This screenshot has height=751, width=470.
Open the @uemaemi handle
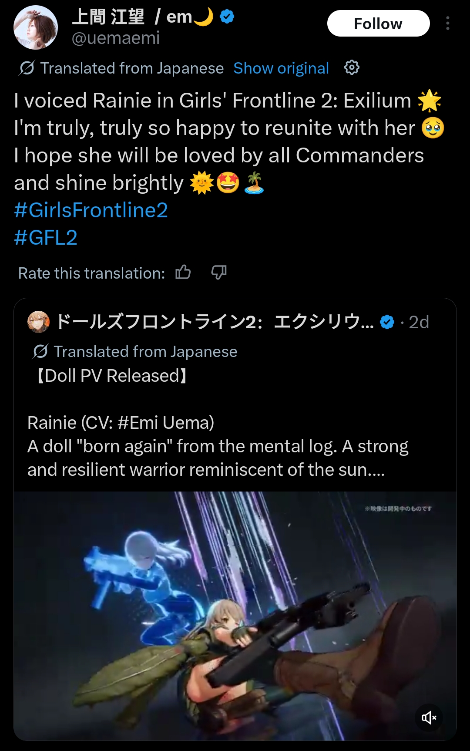(x=116, y=38)
